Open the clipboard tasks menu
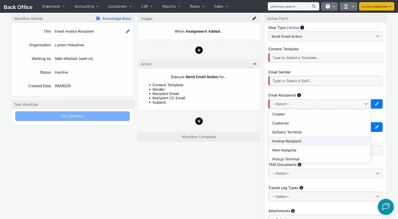 pyautogui.click(x=348, y=6)
